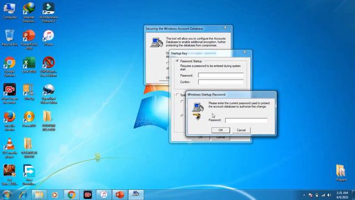
Task: Open the Computer desktop icon
Action: (x=9, y=11)
